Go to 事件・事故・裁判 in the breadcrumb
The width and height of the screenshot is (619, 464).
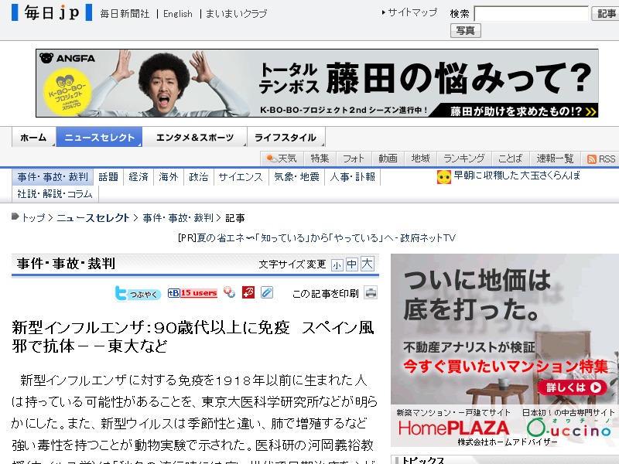click(x=178, y=218)
